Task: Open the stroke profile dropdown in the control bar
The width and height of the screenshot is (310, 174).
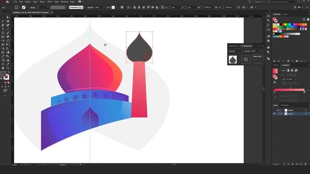Action: [85, 7]
